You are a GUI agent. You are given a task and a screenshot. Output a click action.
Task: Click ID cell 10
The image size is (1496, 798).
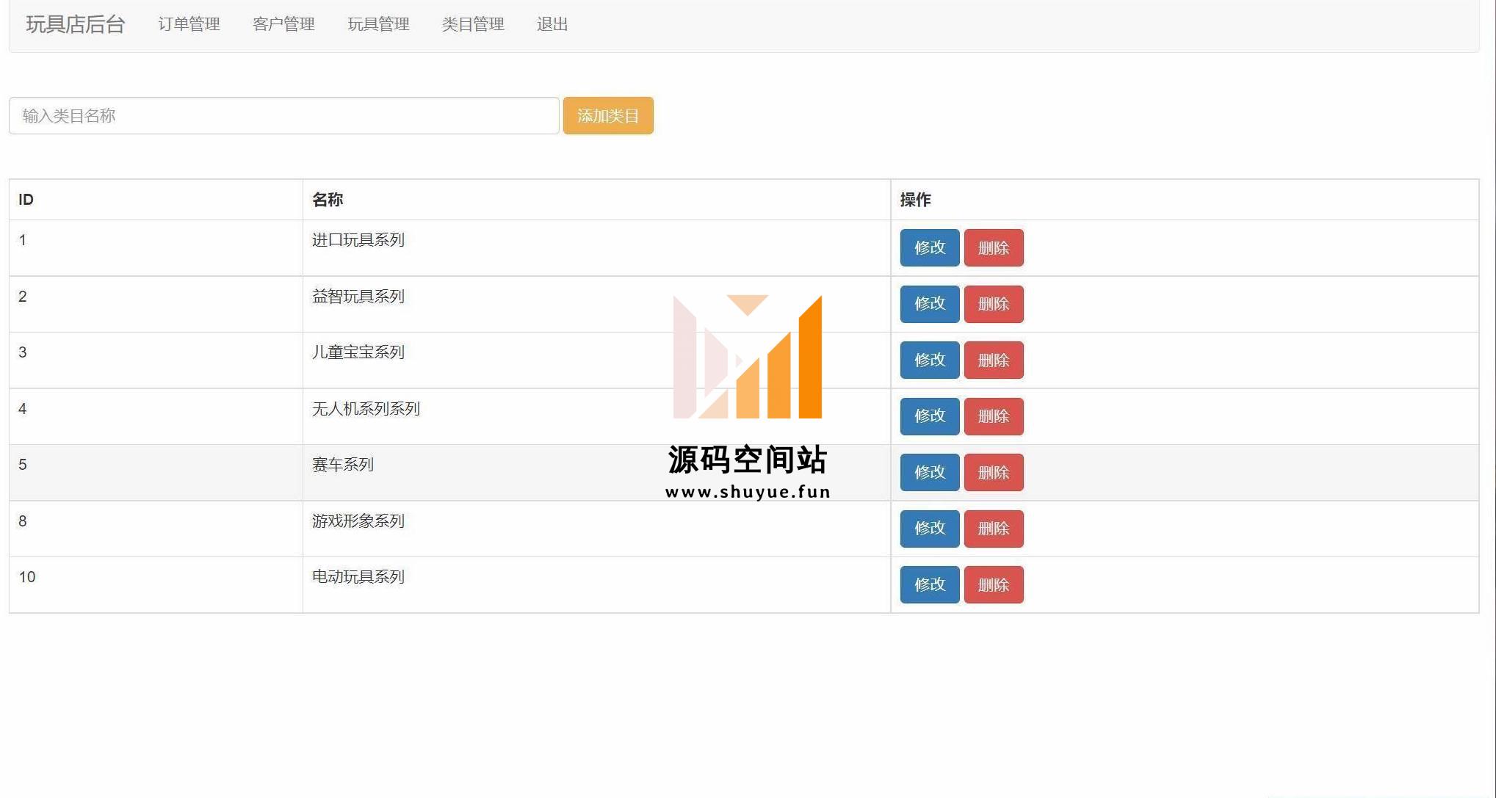tap(156, 585)
